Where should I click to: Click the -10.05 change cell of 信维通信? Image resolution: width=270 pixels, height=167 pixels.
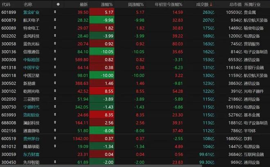tap(102, 52)
